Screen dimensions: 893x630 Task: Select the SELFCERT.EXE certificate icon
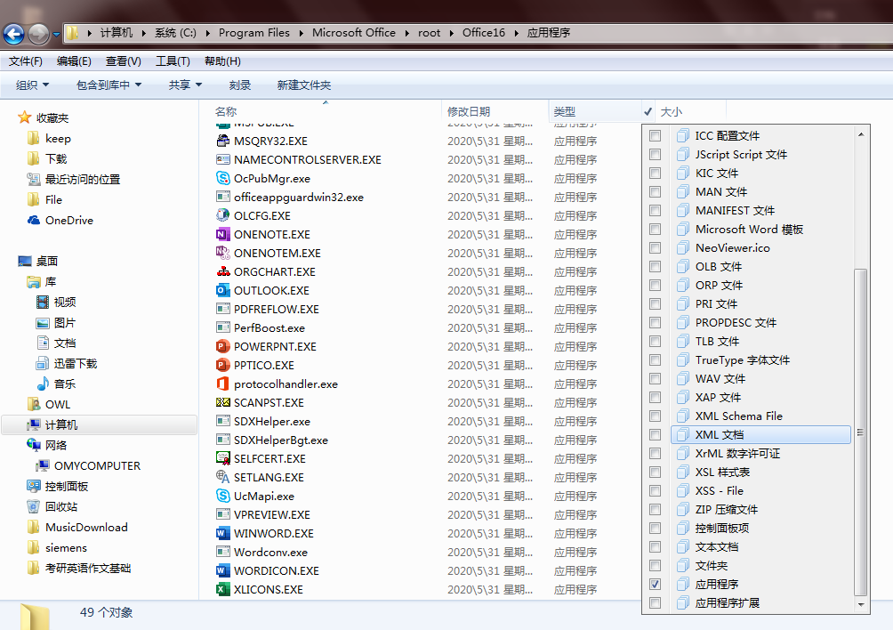click(222, 458)
